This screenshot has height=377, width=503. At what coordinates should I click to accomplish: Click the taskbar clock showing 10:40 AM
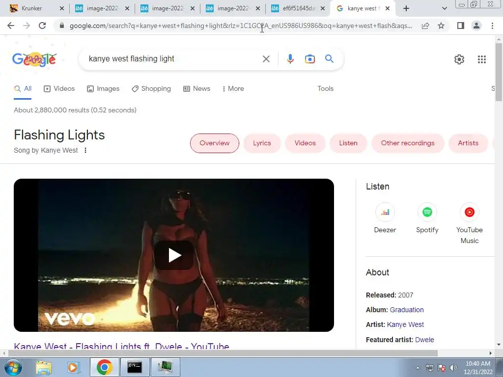(x=477, y=368)
